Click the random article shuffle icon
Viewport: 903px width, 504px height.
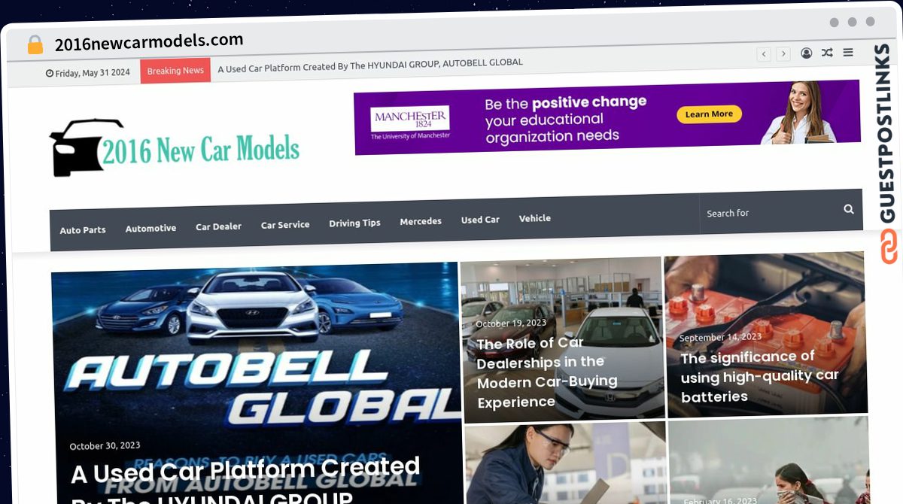pyautogui.click(x=827, y=53)
